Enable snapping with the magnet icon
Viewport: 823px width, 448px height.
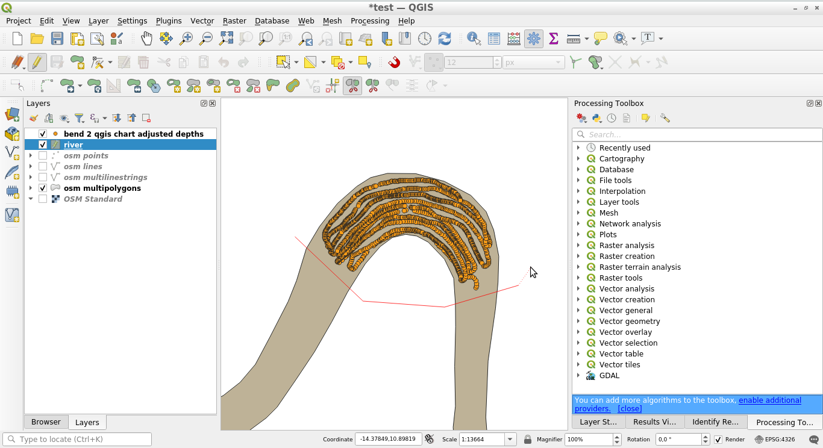(x=394, y=62)
